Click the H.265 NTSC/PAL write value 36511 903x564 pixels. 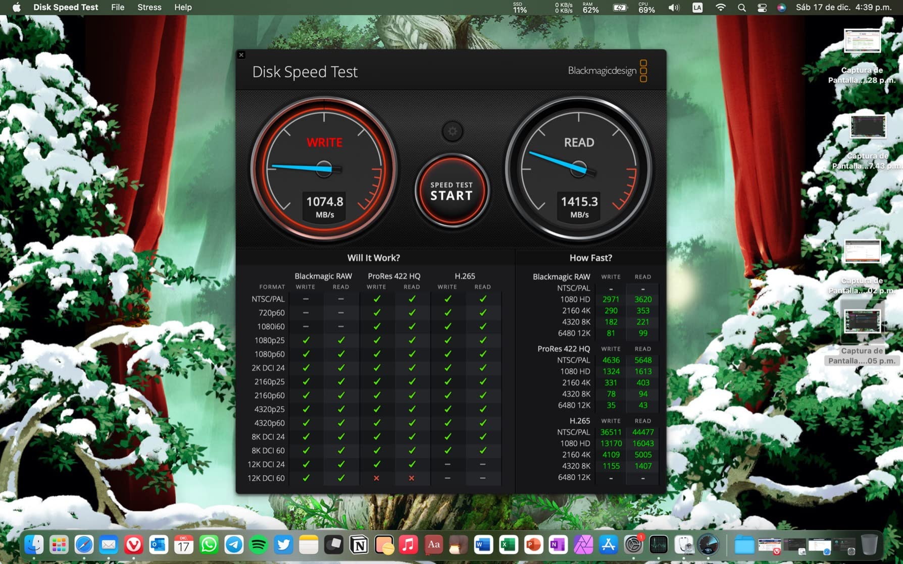click(611, 432)
